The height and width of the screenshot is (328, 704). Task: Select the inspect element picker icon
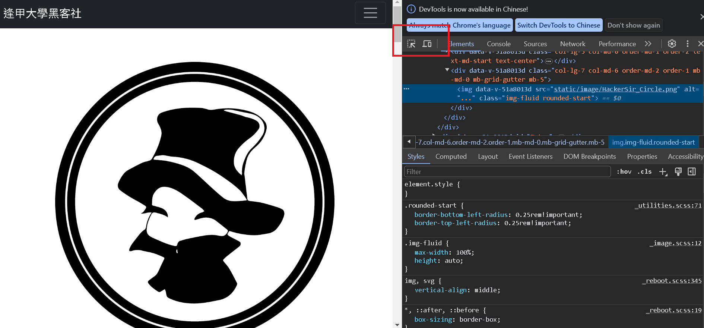point(411,44)
